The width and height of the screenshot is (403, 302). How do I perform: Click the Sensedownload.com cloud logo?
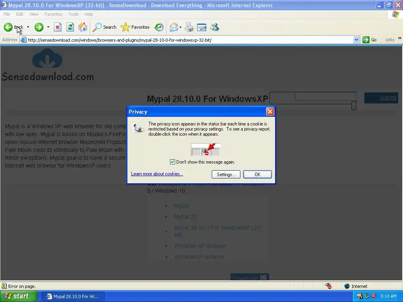(x=47, y=58)
